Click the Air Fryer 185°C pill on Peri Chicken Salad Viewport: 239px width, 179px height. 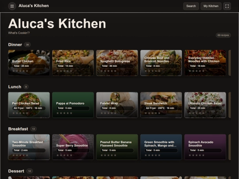(29, 108)
